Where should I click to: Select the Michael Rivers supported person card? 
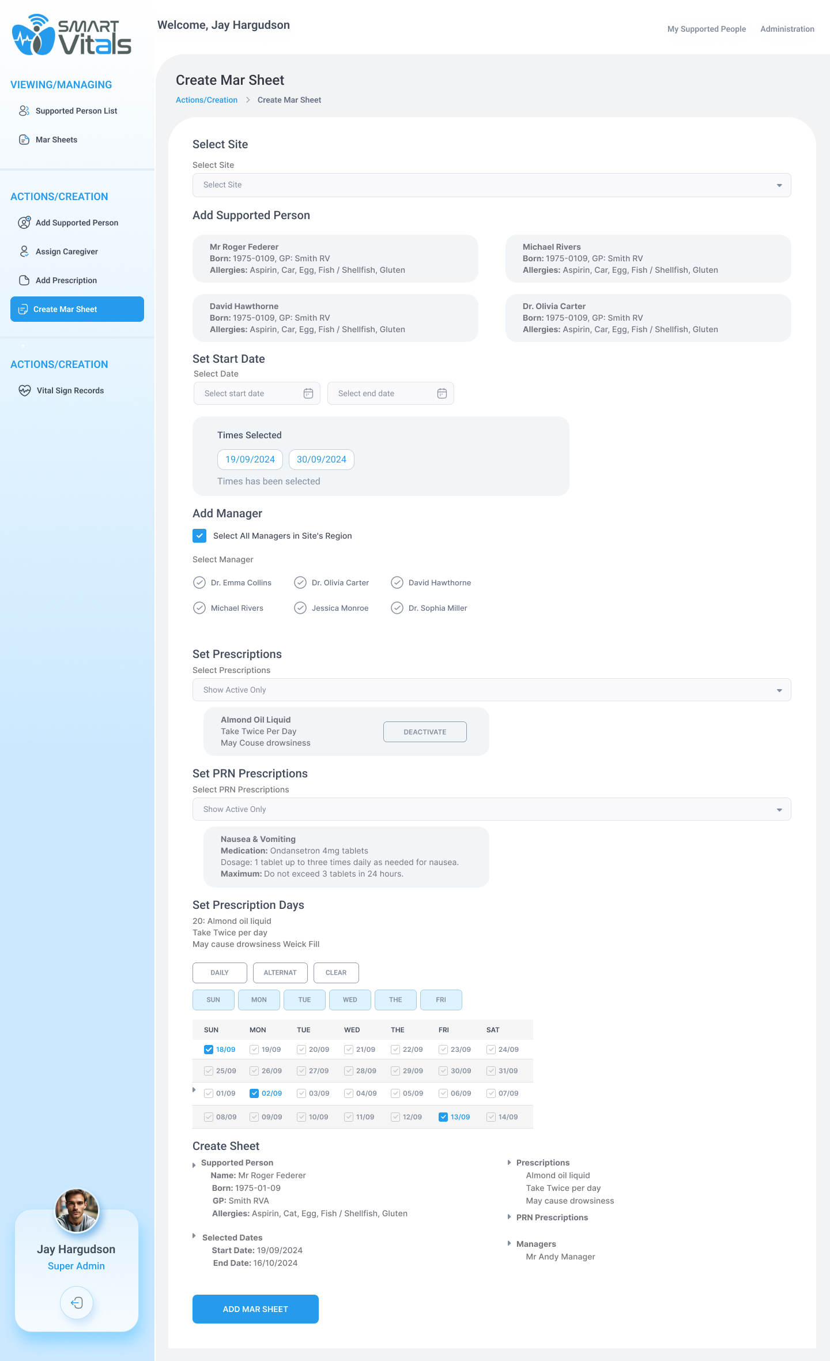click(x=648, y=258)
